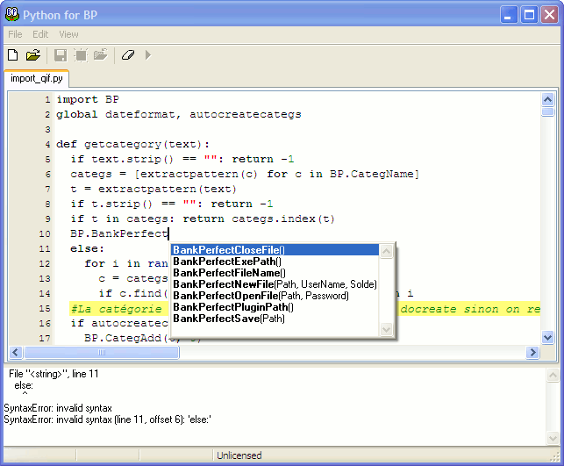Run script with play arrow icon
564x466 pixels.
coord(148,55)
